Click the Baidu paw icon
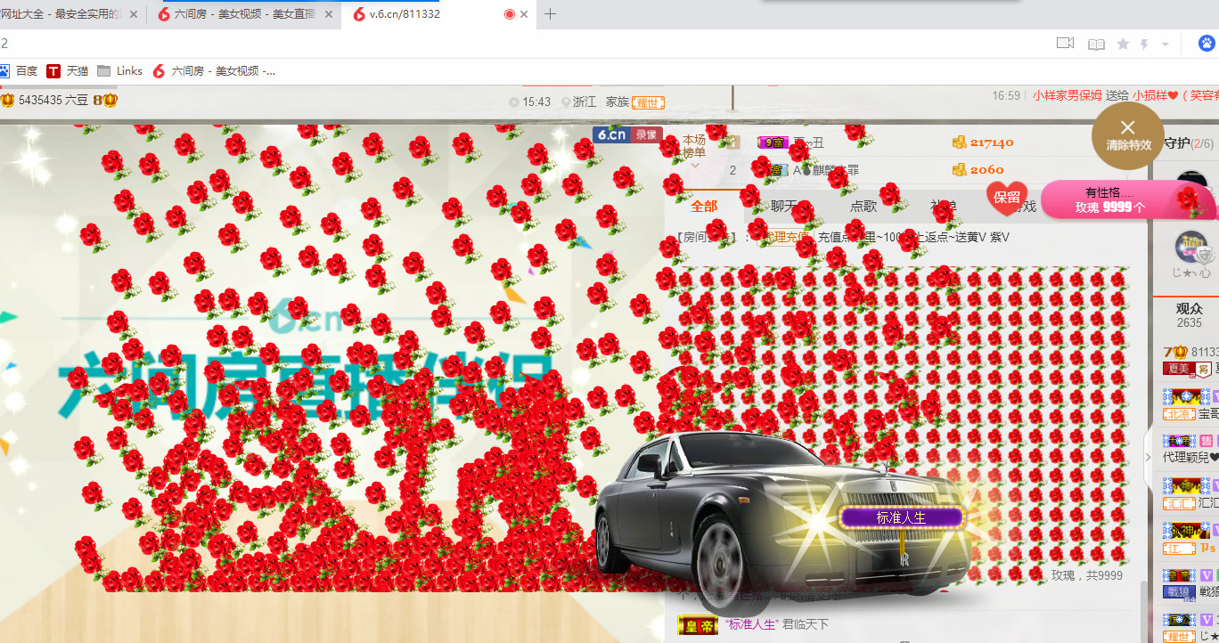Image resolution: width=1219 pixels, height=643 pixels. click(x=1207, y=43)
